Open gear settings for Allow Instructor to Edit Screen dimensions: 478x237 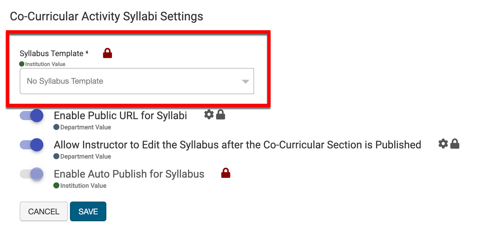(443, 143)
